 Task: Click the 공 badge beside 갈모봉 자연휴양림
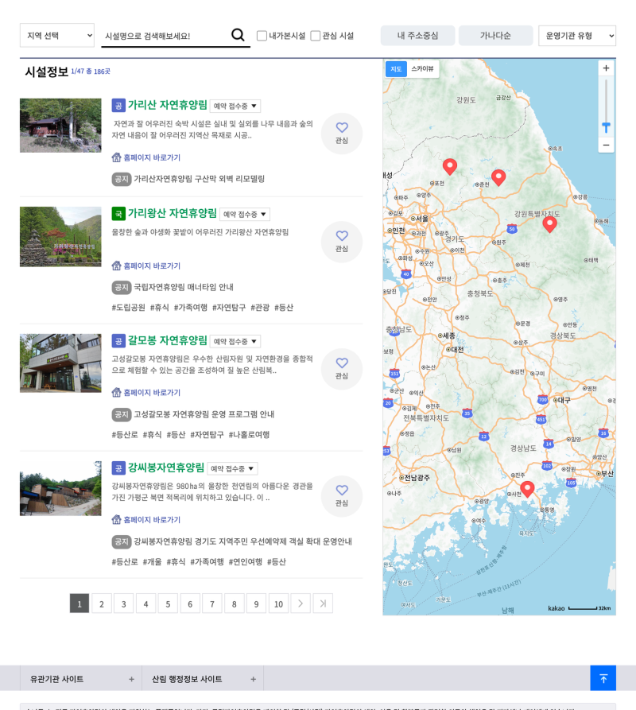point(118,341)
